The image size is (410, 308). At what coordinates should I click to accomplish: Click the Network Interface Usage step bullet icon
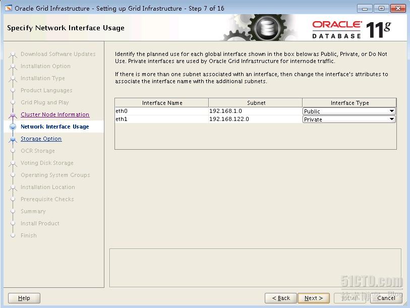[13, 127]
